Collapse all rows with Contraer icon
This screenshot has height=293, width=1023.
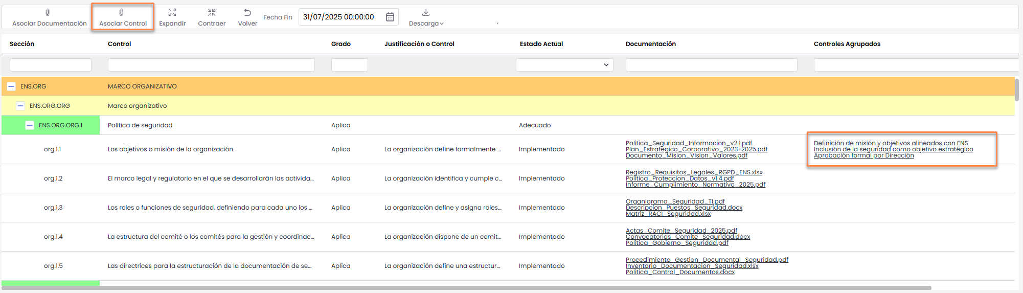coord(212,12)
